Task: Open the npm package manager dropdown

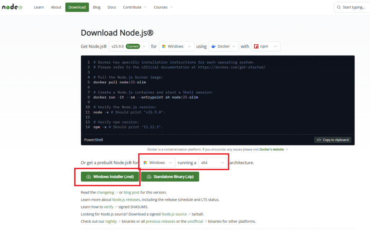Action: [x=266, y=47]
